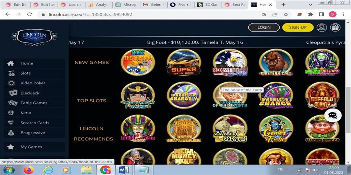Open the tab search dropdown arrow
Viewport: 351px width, 175px height.
(x=310, y=5)
